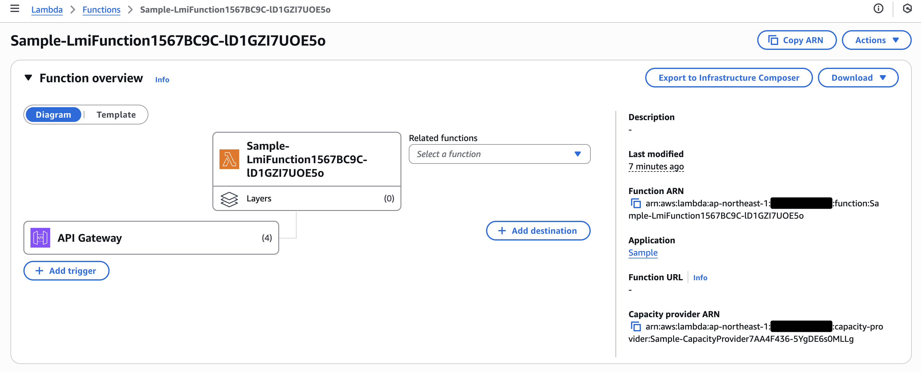921x372 pixels.
Task: Go to Lambda breadcrumb link
Action: click(47, 10)
